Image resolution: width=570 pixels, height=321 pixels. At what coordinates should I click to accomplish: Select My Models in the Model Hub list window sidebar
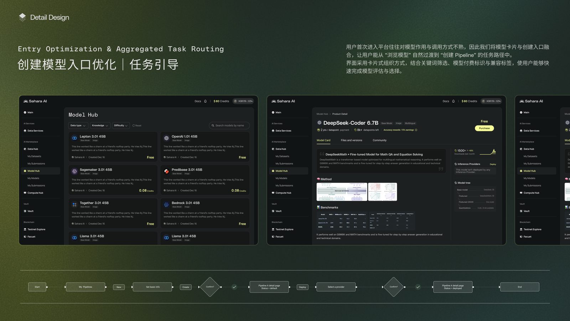[x=33, y=178]
